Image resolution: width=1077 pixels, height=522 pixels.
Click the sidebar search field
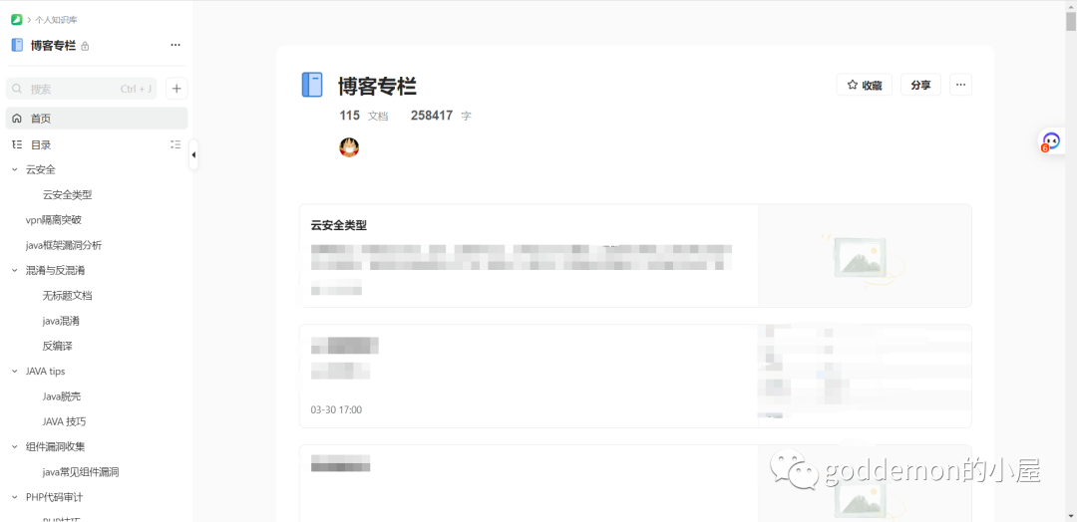[82, 89]
